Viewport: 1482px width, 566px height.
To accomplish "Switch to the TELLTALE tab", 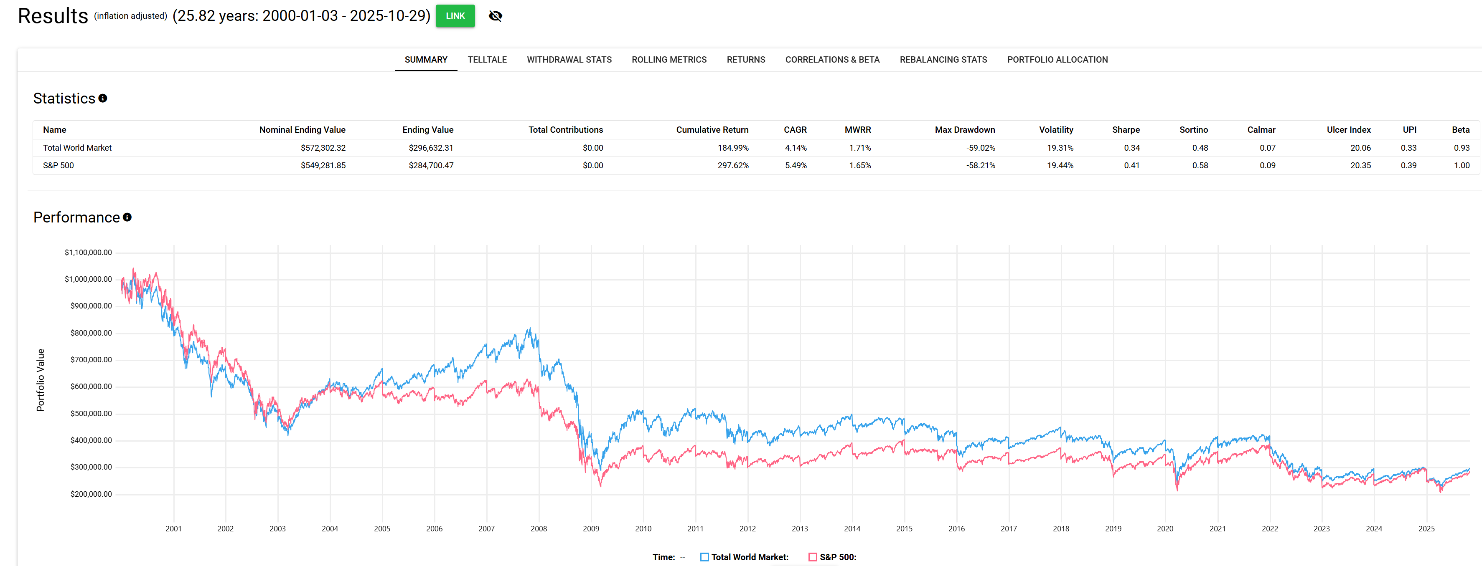I will click(x=487, y=60).
